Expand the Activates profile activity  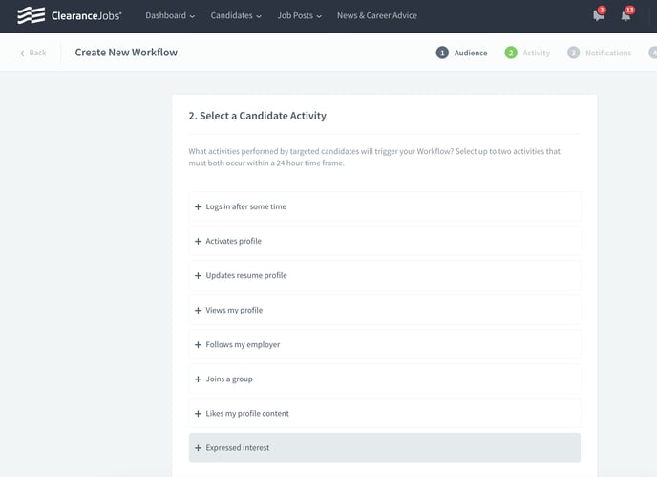pyautogui.click(x=385, y=241)
